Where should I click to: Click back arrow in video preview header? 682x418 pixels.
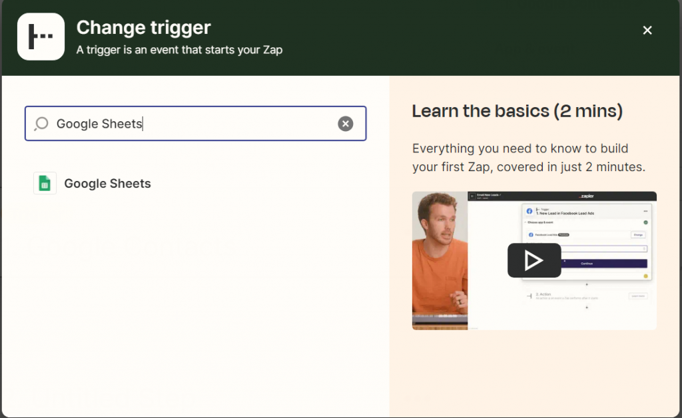472,196
